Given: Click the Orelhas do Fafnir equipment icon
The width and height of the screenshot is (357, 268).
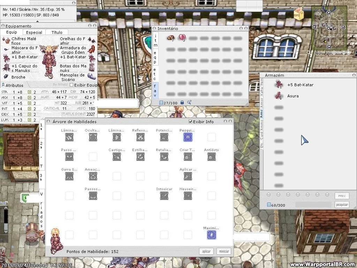Looking at the screenshot, I should coord(92,40).
